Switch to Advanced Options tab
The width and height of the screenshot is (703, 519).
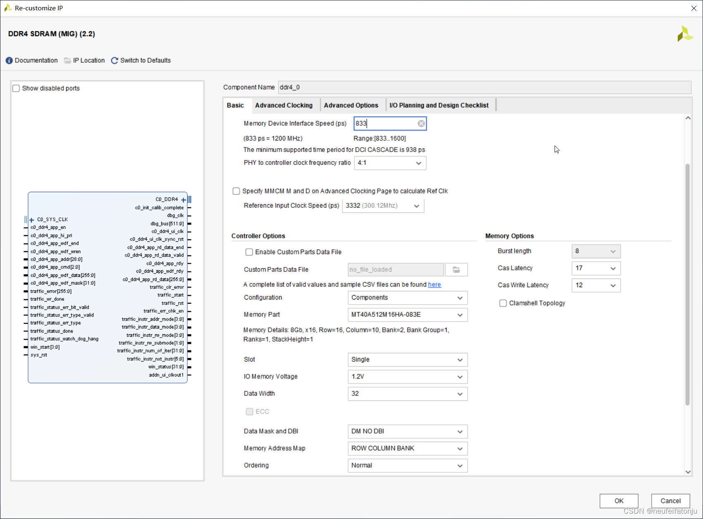tap(351, 105)
